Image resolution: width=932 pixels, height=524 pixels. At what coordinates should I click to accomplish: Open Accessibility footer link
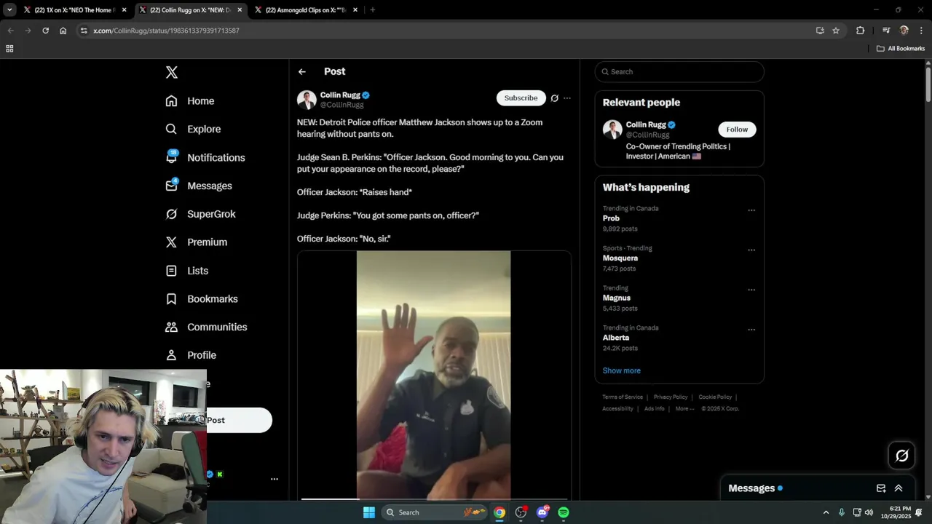[617, 408]
